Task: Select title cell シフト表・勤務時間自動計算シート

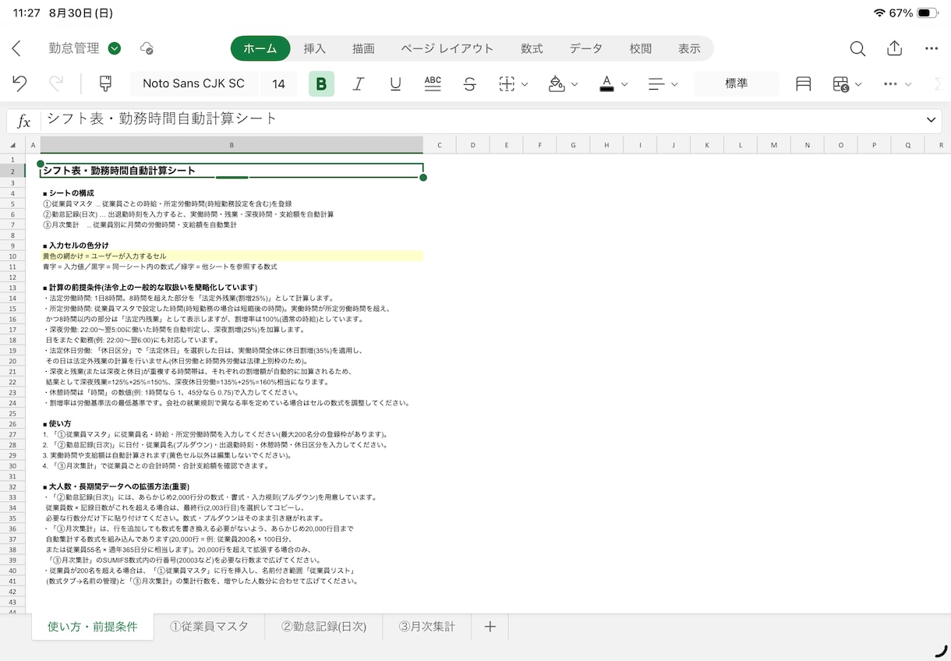Action: tap(232, 171)
